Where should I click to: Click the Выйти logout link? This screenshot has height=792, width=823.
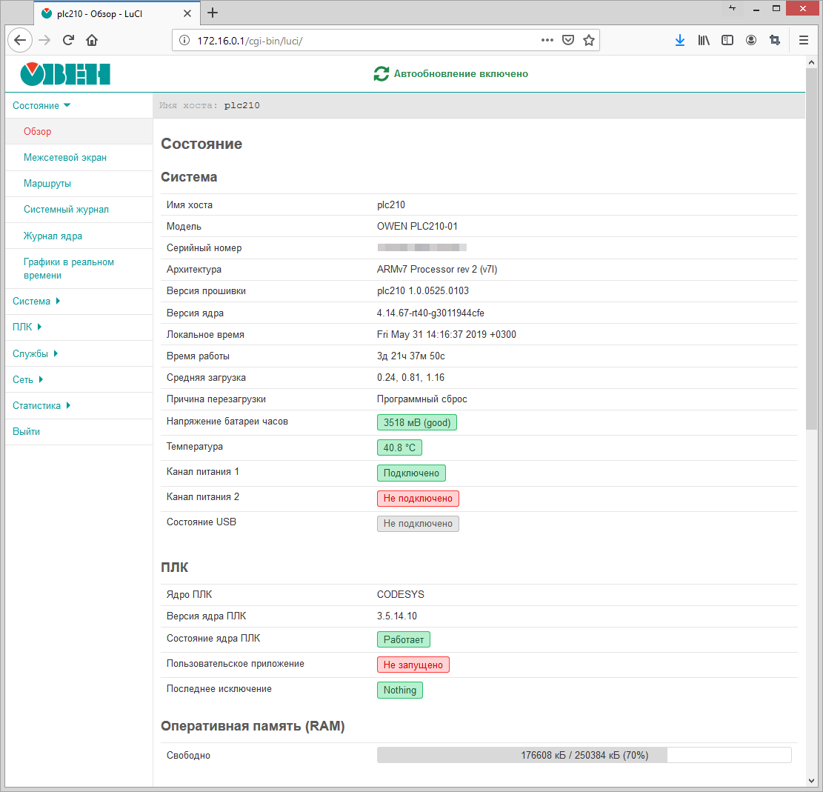pyautogui.click(x=27, y=432)
